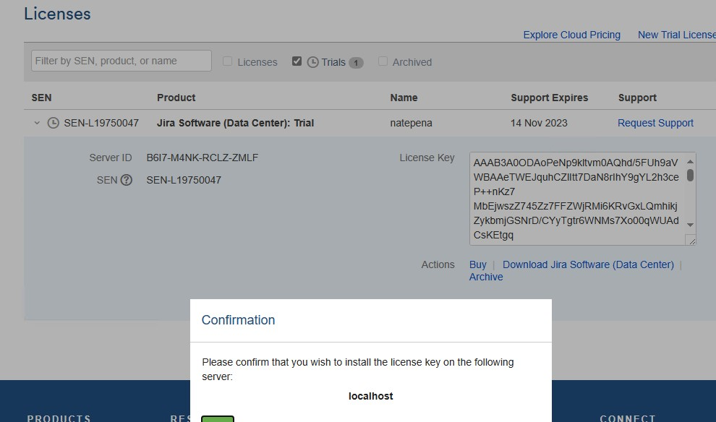Viewport: 716px width, 422px height.
Task: Enable the Archived filter
Action: (383, 61)
